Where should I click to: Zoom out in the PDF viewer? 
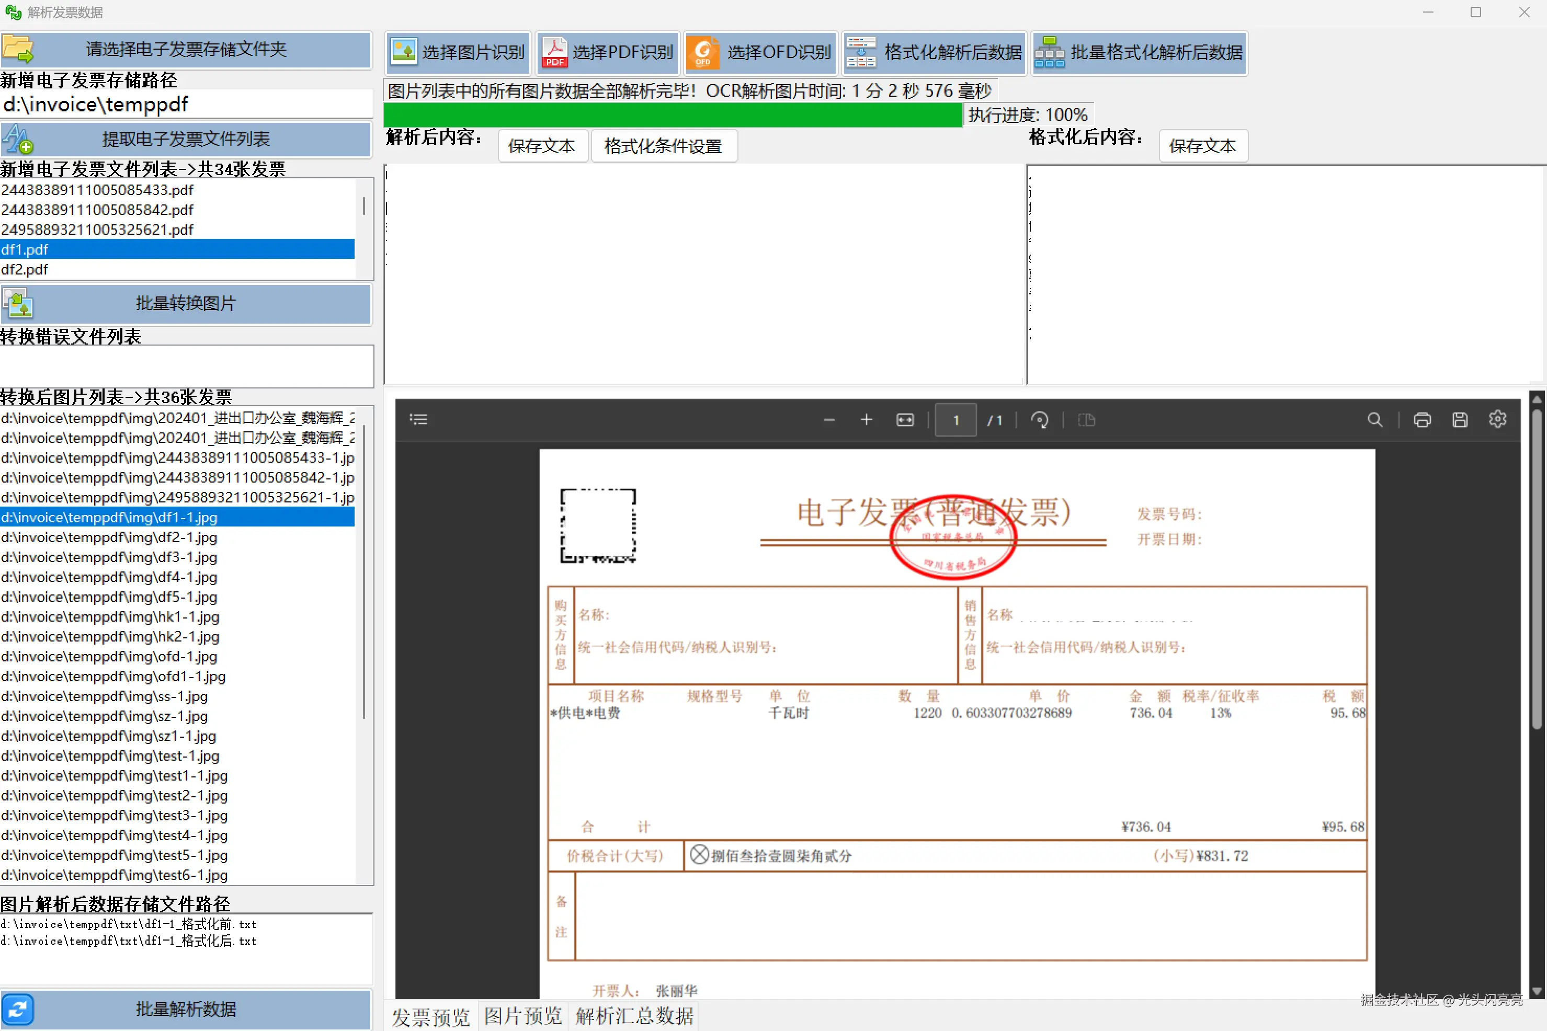coord(829,419)
